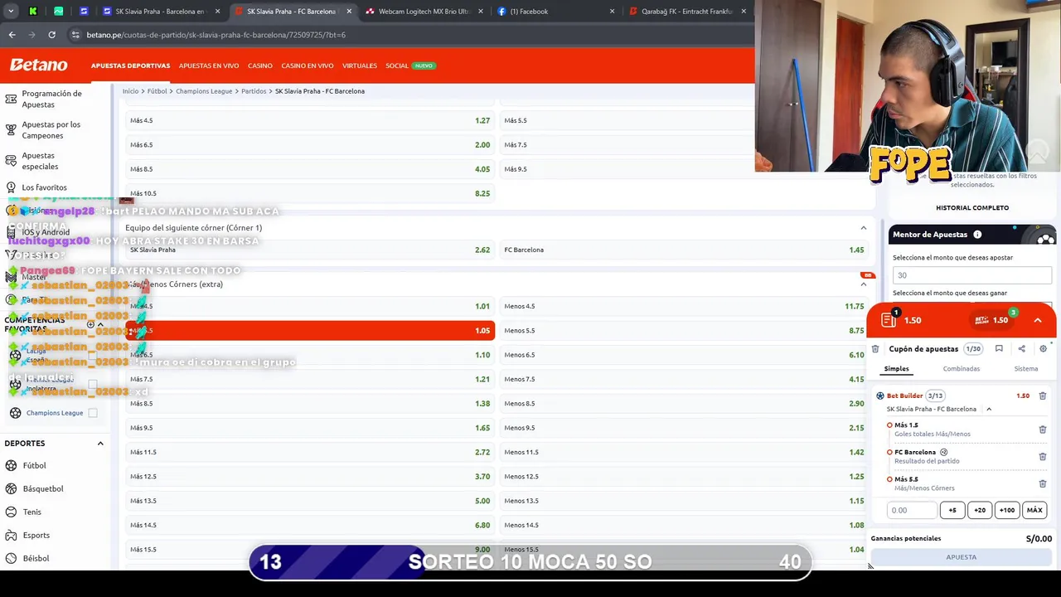This screenshot has height=597, width=1061.
Task: Remove the Más 5.5 corners selection
Action: click(1043, 483)
